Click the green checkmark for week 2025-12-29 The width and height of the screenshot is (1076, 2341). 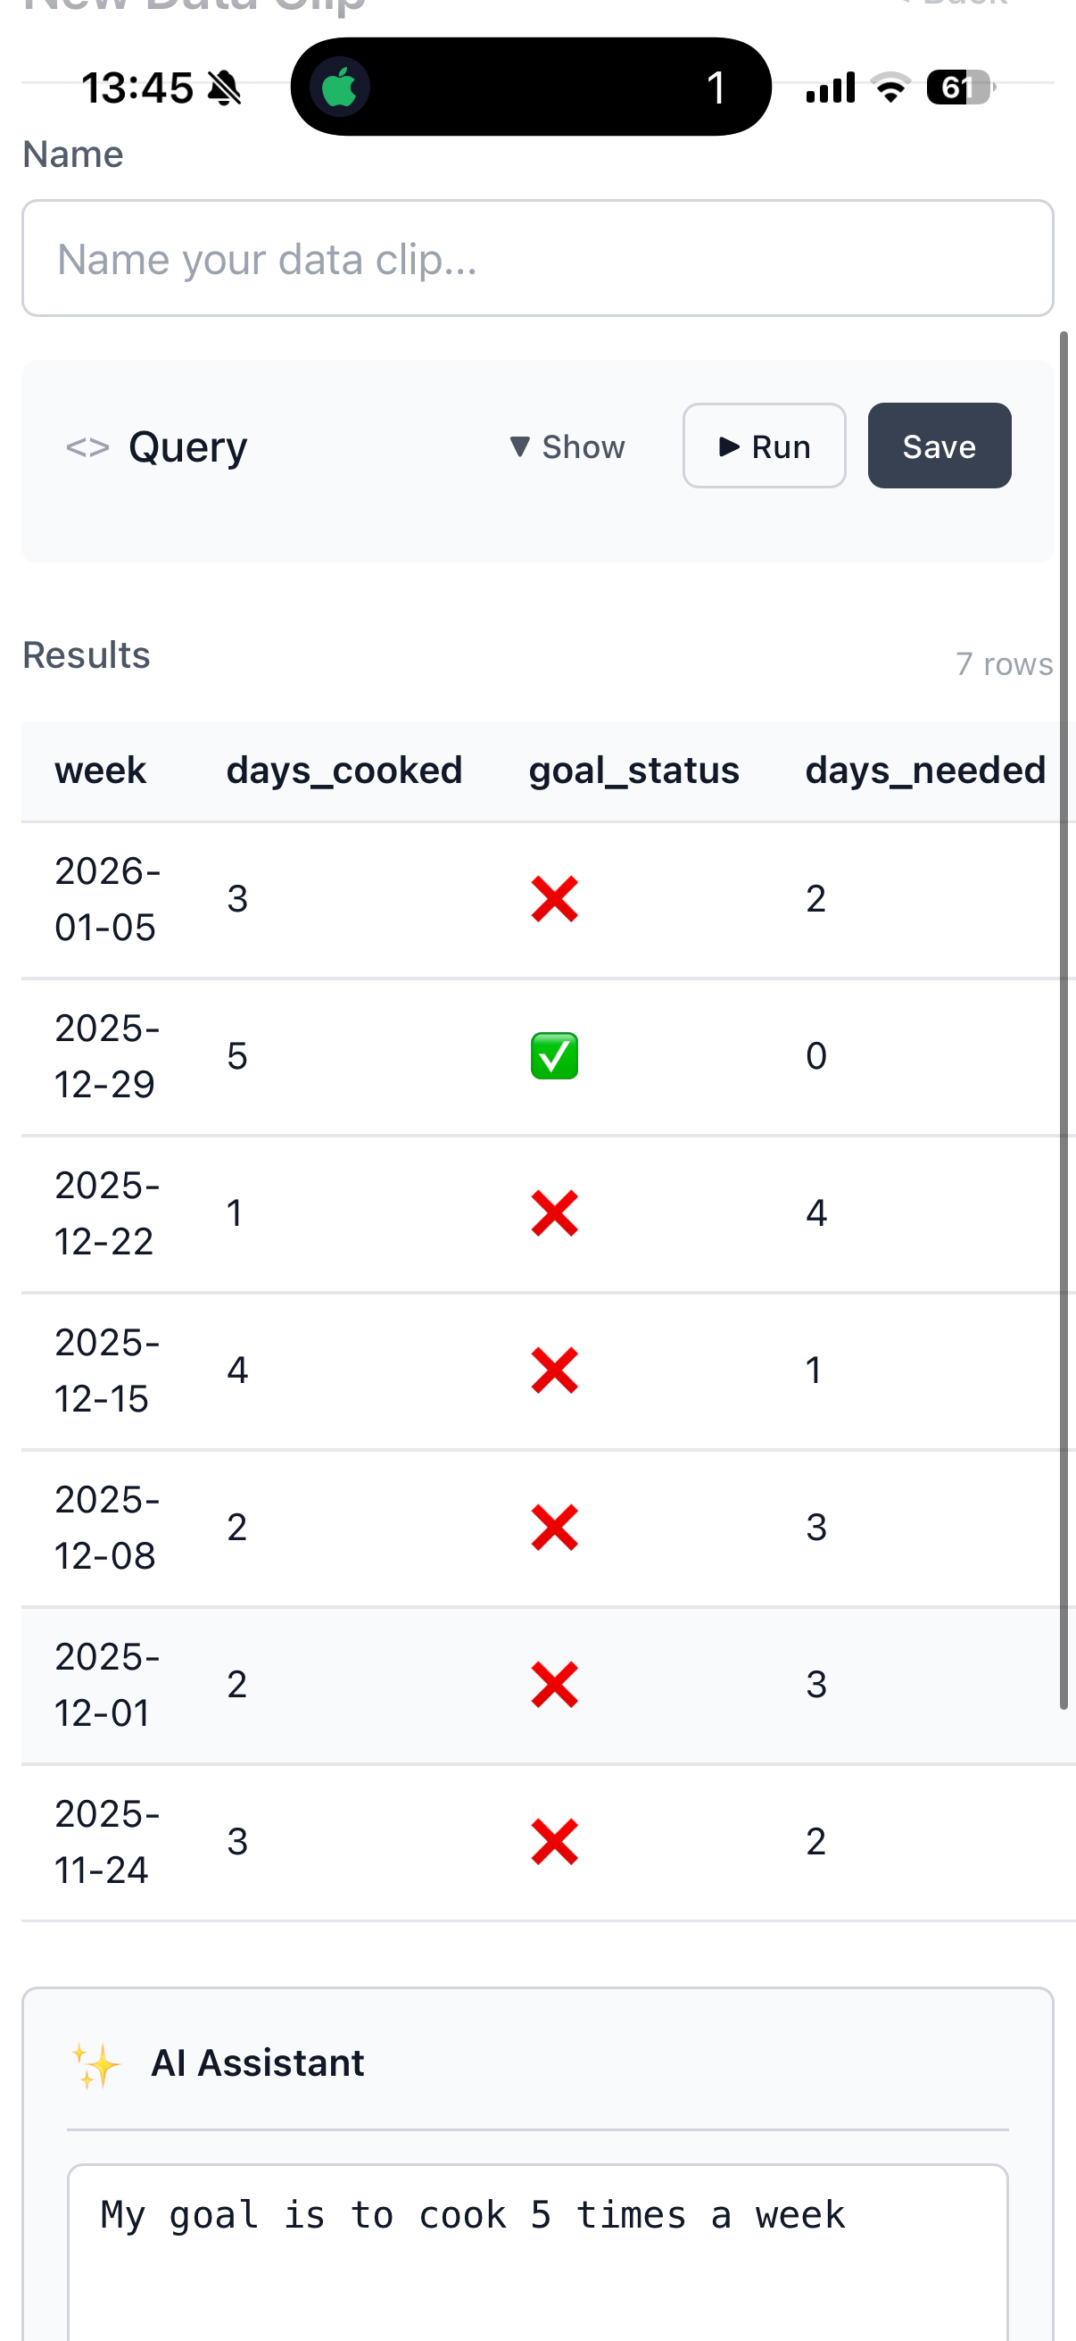(x=554, y=1056)
